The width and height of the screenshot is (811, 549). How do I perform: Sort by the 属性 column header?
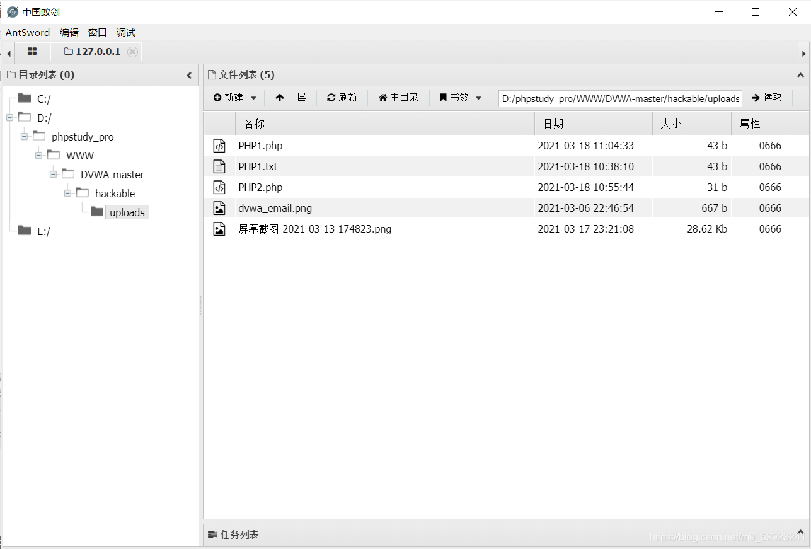pyautogui.click(x=770, y=124)
